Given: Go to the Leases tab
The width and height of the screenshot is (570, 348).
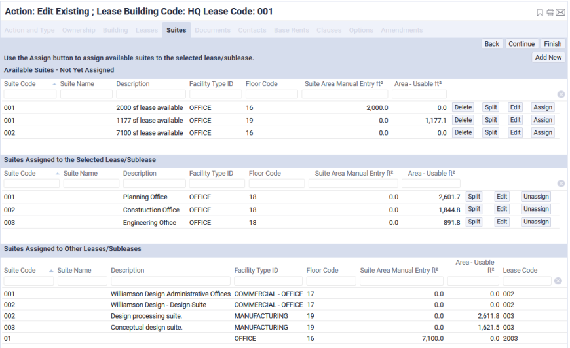Looking at the screenshot, I should [147, 30].
